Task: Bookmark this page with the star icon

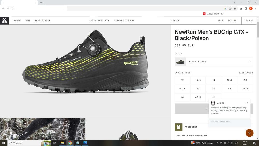Action: coord(235,9)
